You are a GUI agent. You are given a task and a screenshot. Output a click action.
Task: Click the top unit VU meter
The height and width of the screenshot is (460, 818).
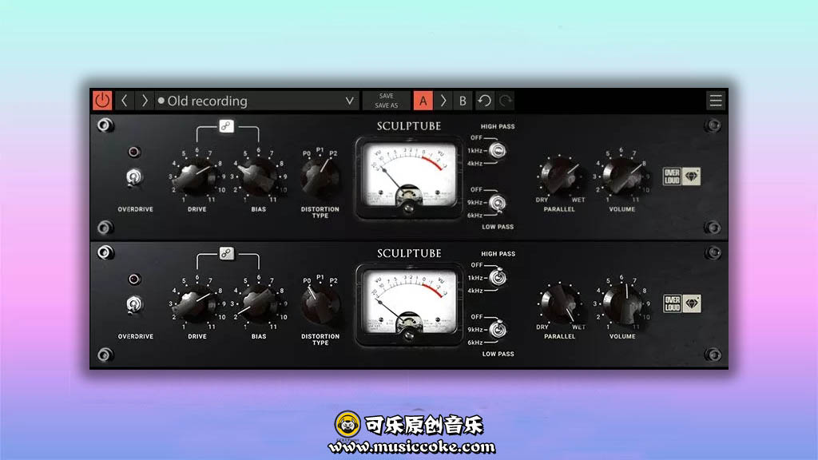point(409,177)
